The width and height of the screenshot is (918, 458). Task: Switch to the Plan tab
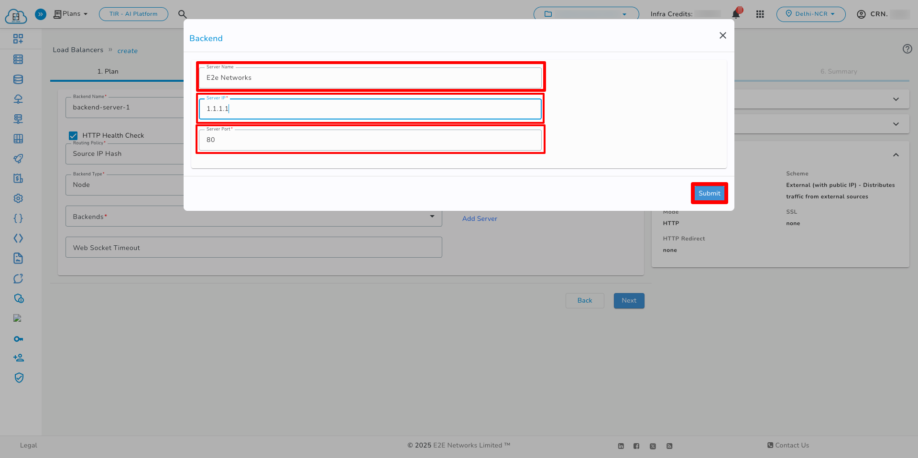pos(108,71)
